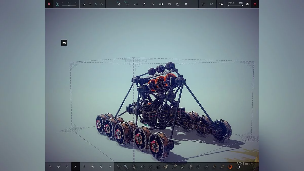Select the advanced building wrench tool

pyautogui.click(x=144, y=4)
